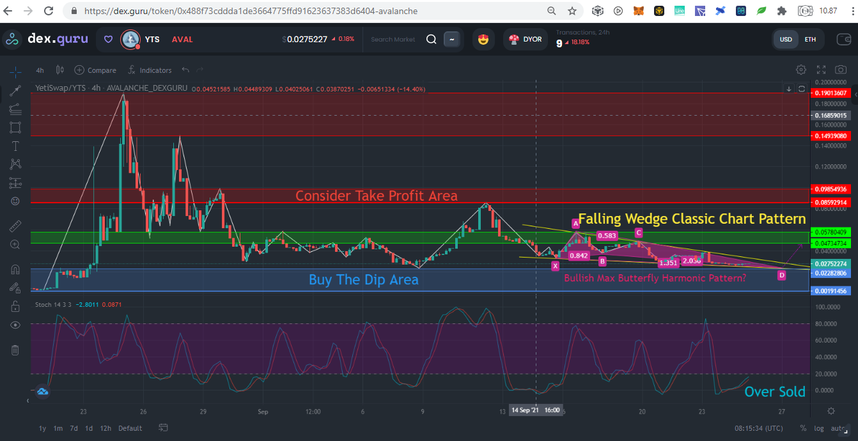
Task: Open chart settings gear icon
Action: (x=801, y=69)
